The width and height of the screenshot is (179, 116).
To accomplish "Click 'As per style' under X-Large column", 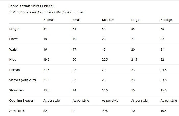I will click(x=169, y=101).
